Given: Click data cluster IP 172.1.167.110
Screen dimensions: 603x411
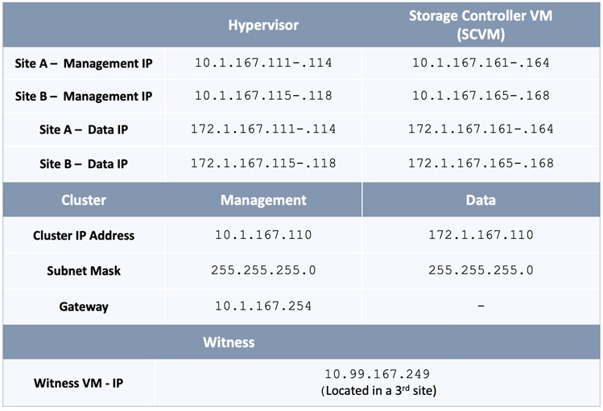Looking at the screenshot, I should click(x=481, y=236).
